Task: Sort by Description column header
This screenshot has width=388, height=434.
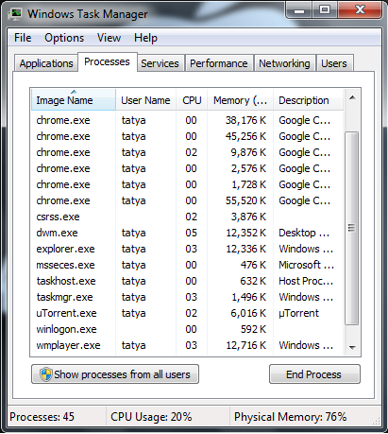Action: [x=308, y=100]
